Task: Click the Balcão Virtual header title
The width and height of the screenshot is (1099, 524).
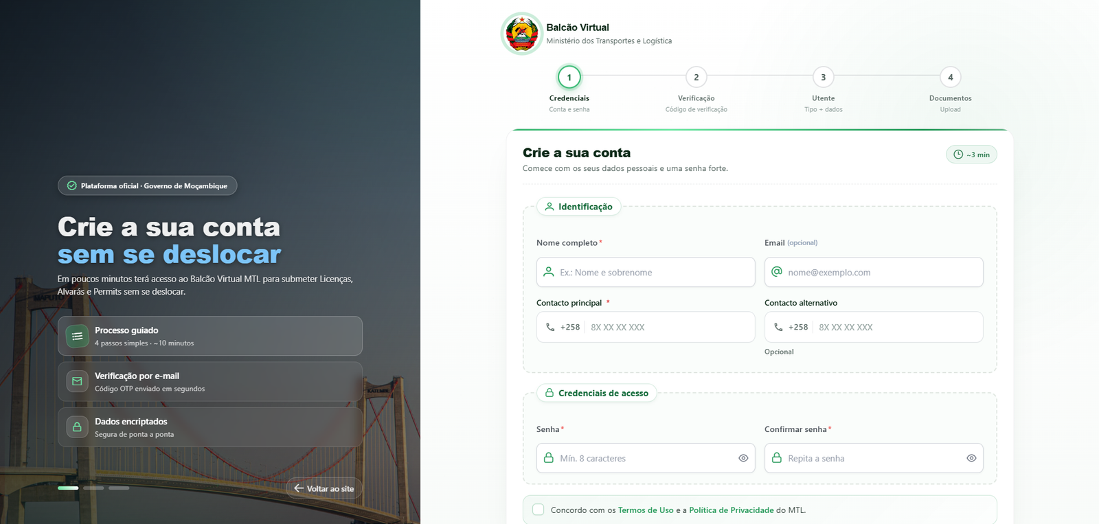Action: [578, 27]
